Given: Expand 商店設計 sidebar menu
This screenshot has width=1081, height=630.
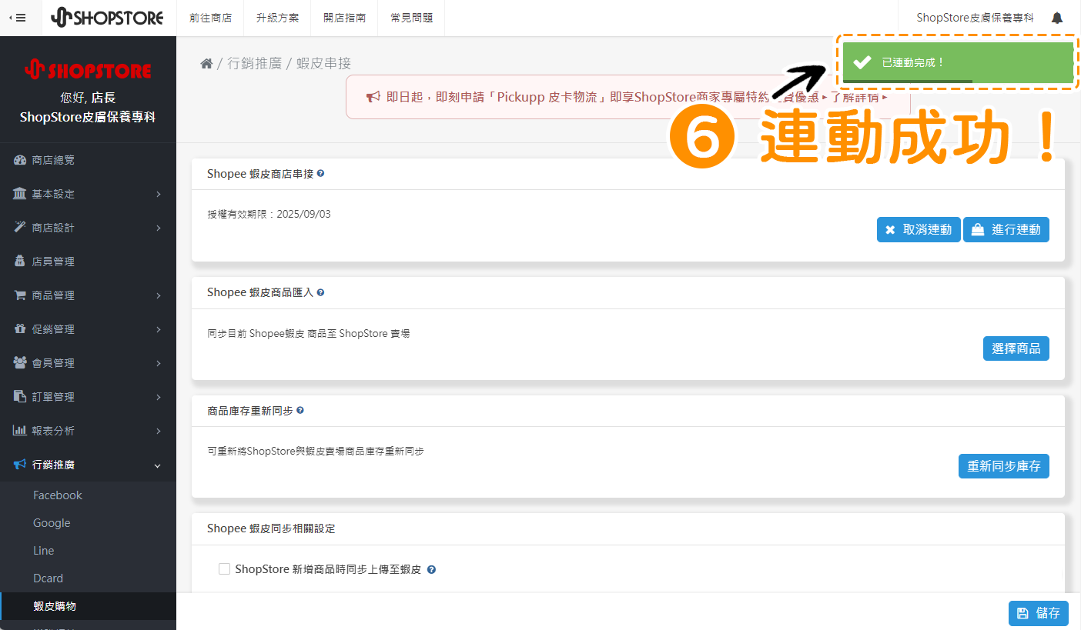Looking at the screenshot, I should tap(88, 228).
